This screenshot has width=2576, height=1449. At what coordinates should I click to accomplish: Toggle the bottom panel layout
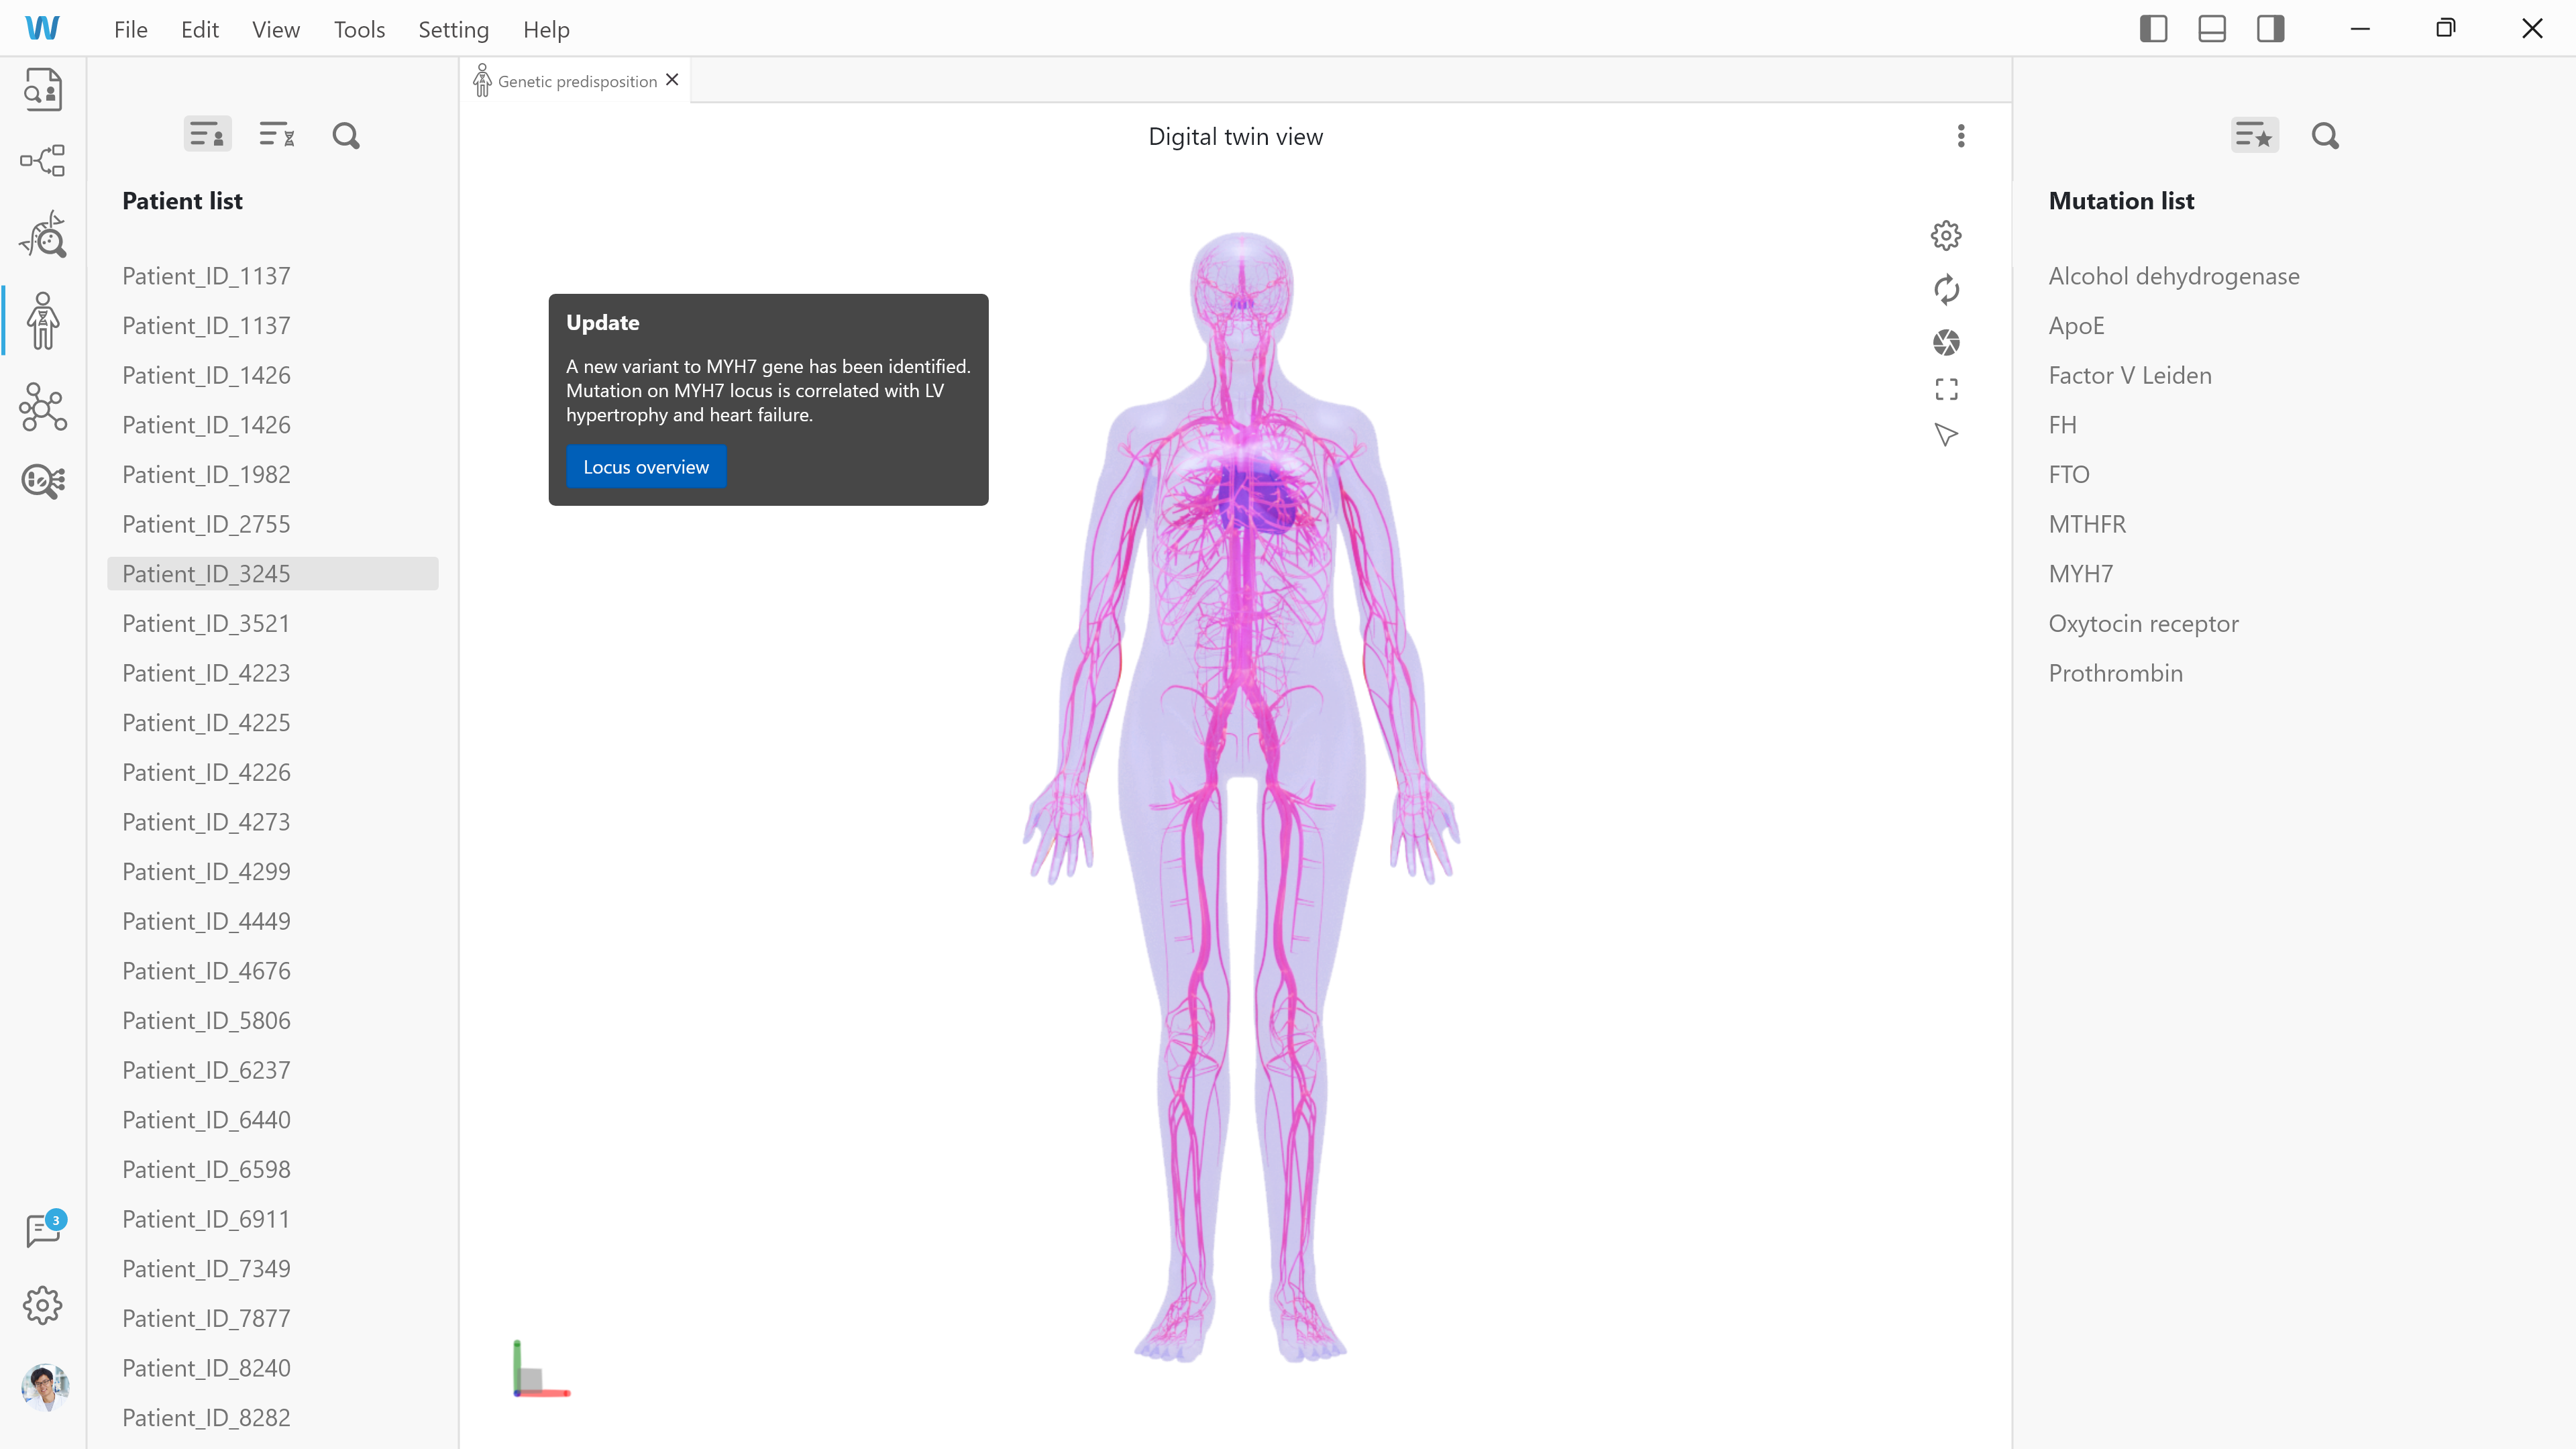tap(2211, 29)
